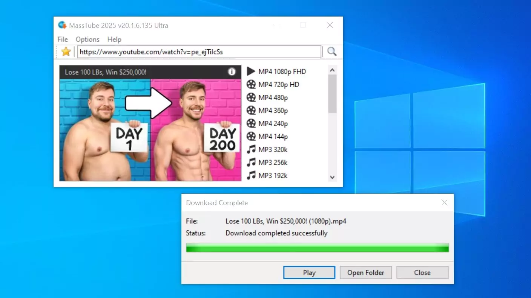
Task: Click the film reel icon beside MP4 144p
Action: pos(251,136)
